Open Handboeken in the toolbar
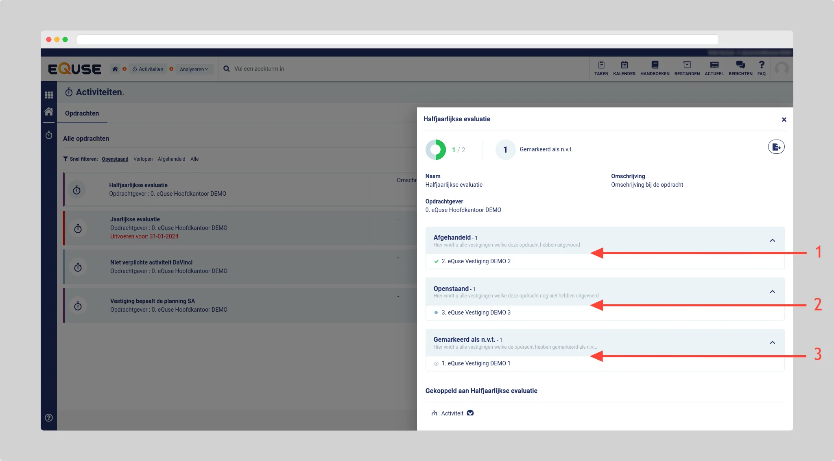 (x=655, y=68)
